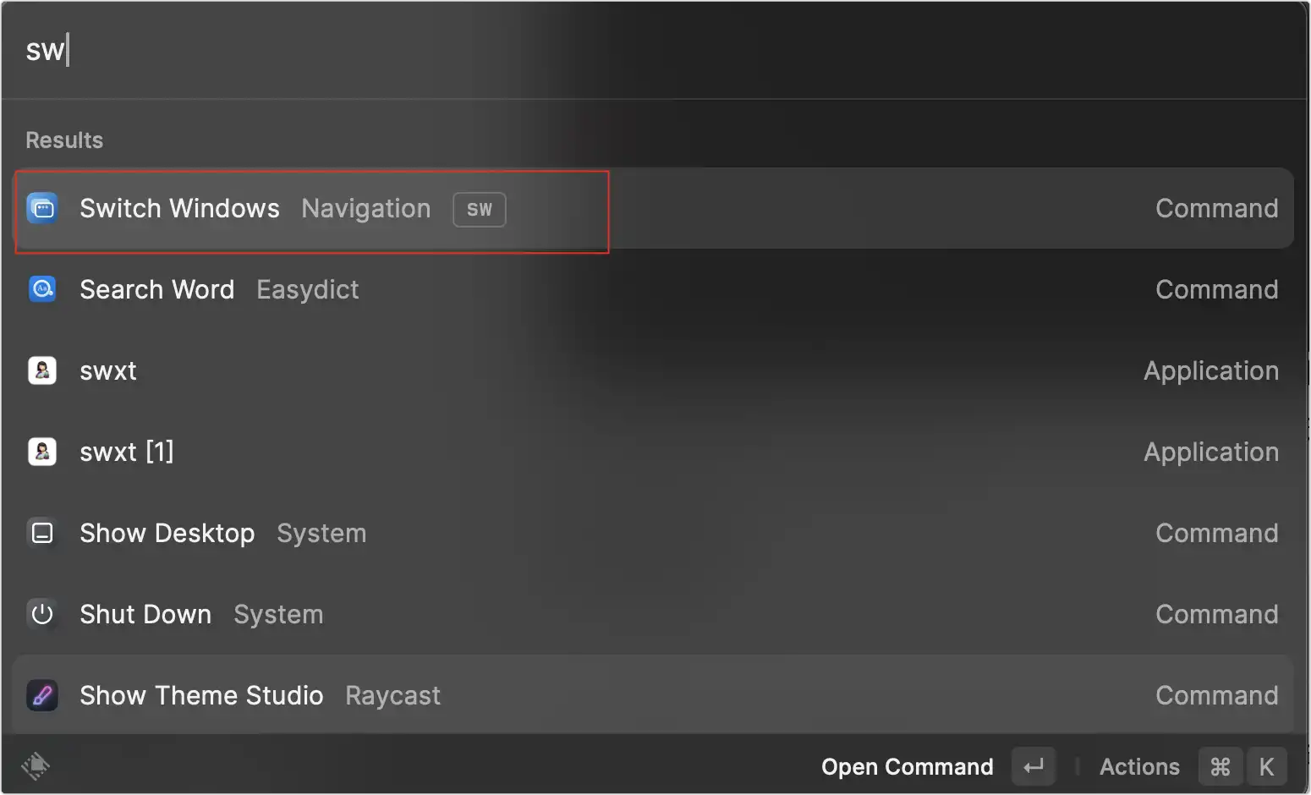Open the swxt application result
The width and height of the screenshot is (1311, 795).
654,370
